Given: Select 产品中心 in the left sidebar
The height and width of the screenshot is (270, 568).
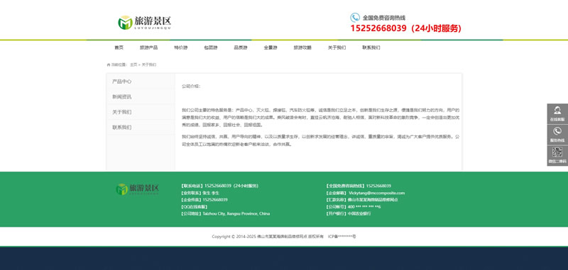Looking at the screenshot, I should [x=141, y=81].
